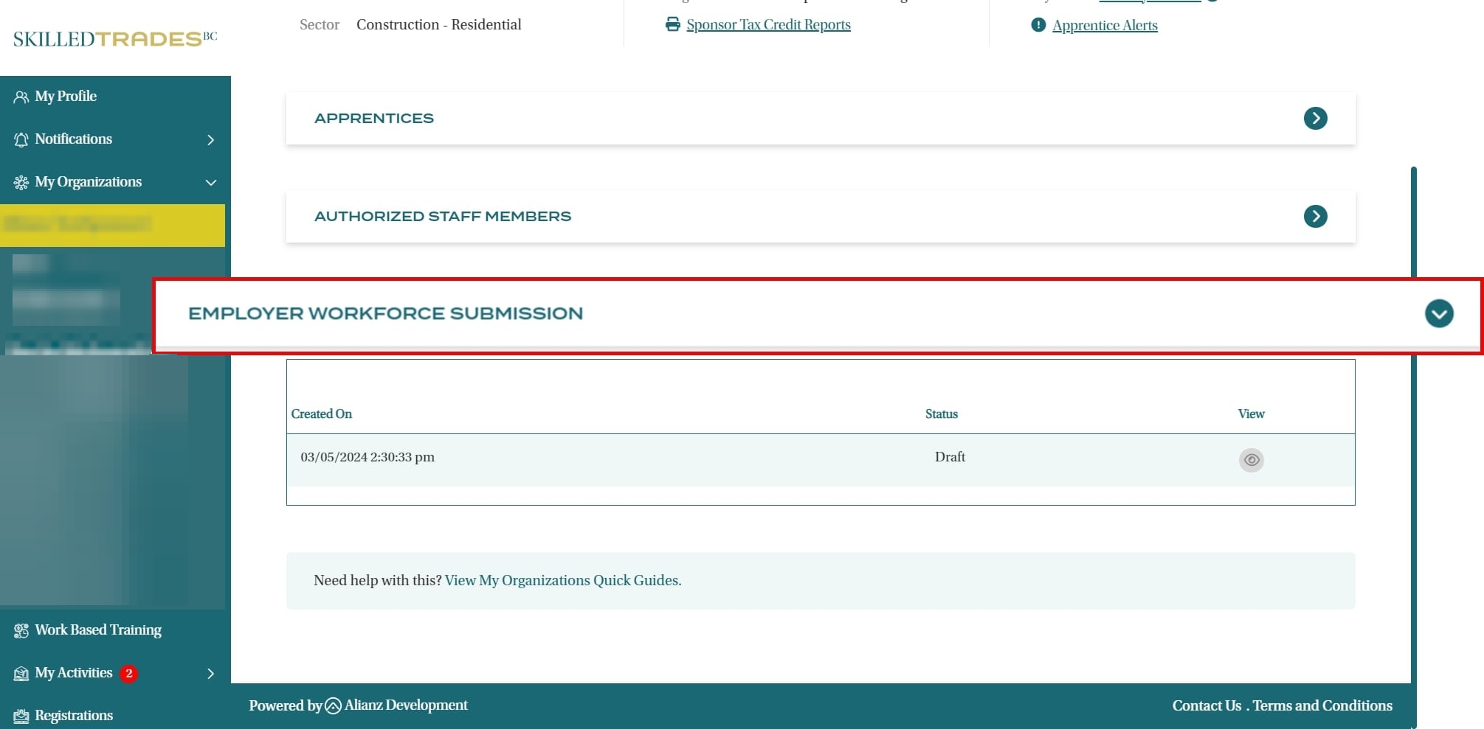Open the My Activities submenu chevron
The image size is (1484, 729).
click(210, 673)
